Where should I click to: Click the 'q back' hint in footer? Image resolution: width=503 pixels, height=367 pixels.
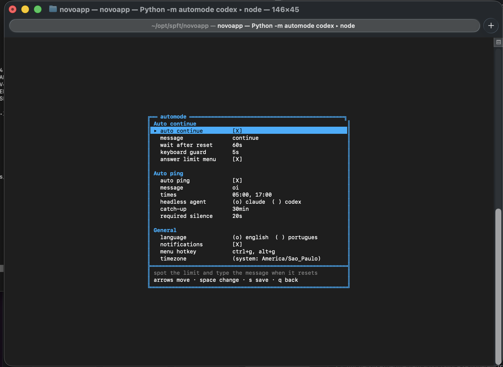(x=288, y=280)
